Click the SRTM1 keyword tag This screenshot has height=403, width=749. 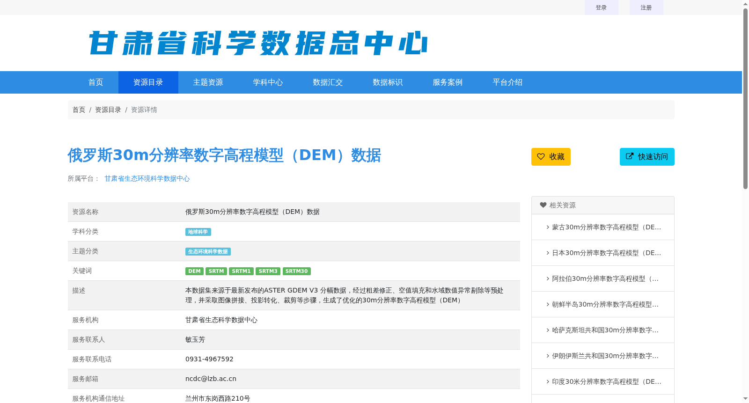pyautogui.click(x=241, y=271)
